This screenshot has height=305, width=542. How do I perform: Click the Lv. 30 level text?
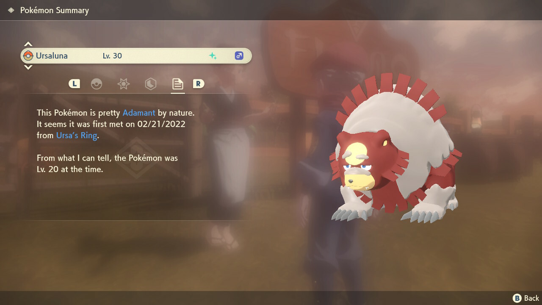[x=112, y=55]
